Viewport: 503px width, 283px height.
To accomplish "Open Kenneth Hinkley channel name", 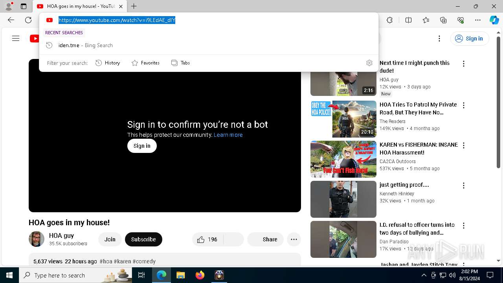I will [x=397, y=194].
